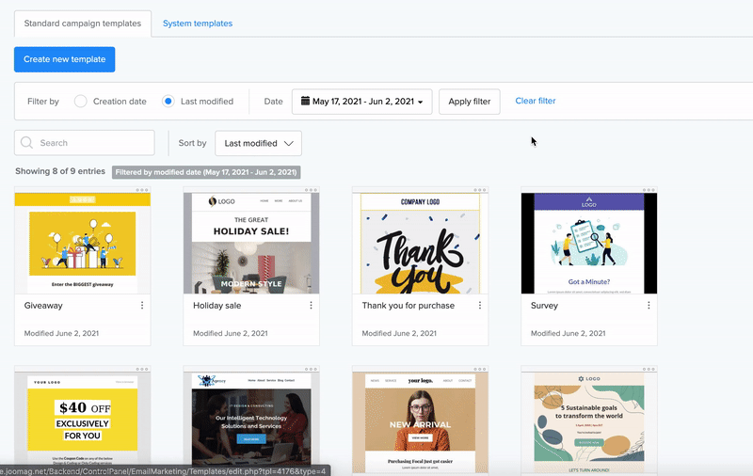This screenshot has width=753, height=476.
Task: Expand the date range May 17 - Jun 2 picker
Action: click(362, 102)
